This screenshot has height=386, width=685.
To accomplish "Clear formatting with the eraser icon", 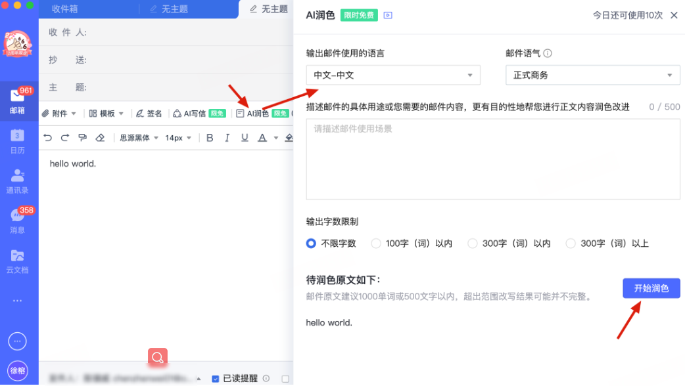I will pos(100,138).
